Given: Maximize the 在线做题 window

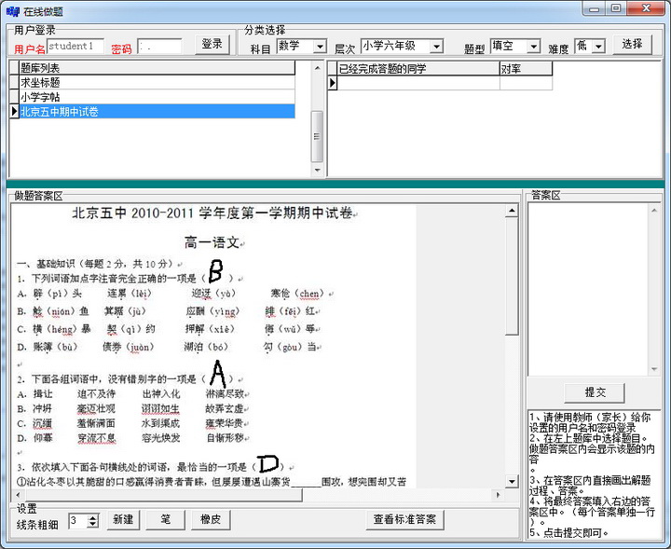Looking at the screenshot, I should pyautogui.click(x=616, y=8).
